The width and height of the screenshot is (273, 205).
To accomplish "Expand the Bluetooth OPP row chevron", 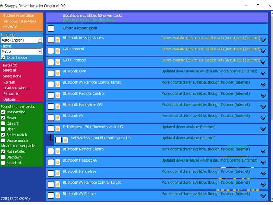I will [263, 74].
